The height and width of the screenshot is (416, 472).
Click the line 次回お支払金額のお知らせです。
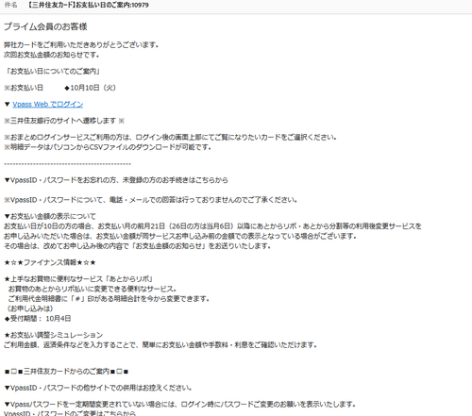pyautogui.click(x=52, y=55)
